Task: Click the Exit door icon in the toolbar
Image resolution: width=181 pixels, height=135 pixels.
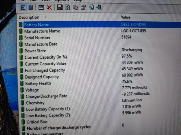Action: [x=99, y=7]
